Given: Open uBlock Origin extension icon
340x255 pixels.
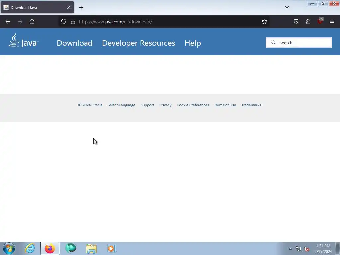Looking at the screenshot, I should click(x=320, y=21).
